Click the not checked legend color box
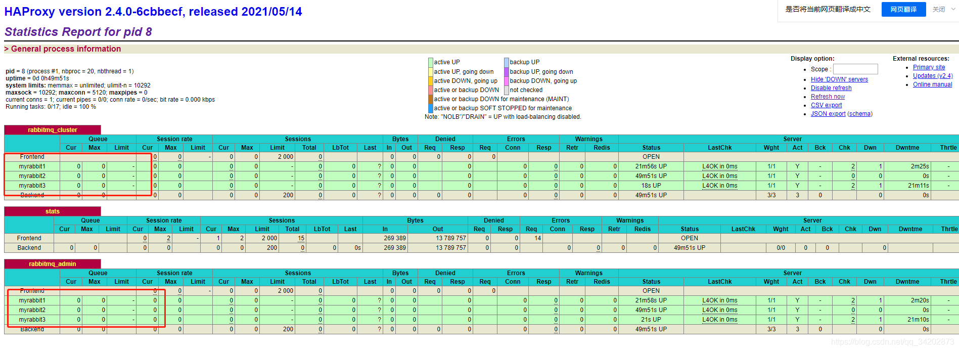 [x=507, y=90]
